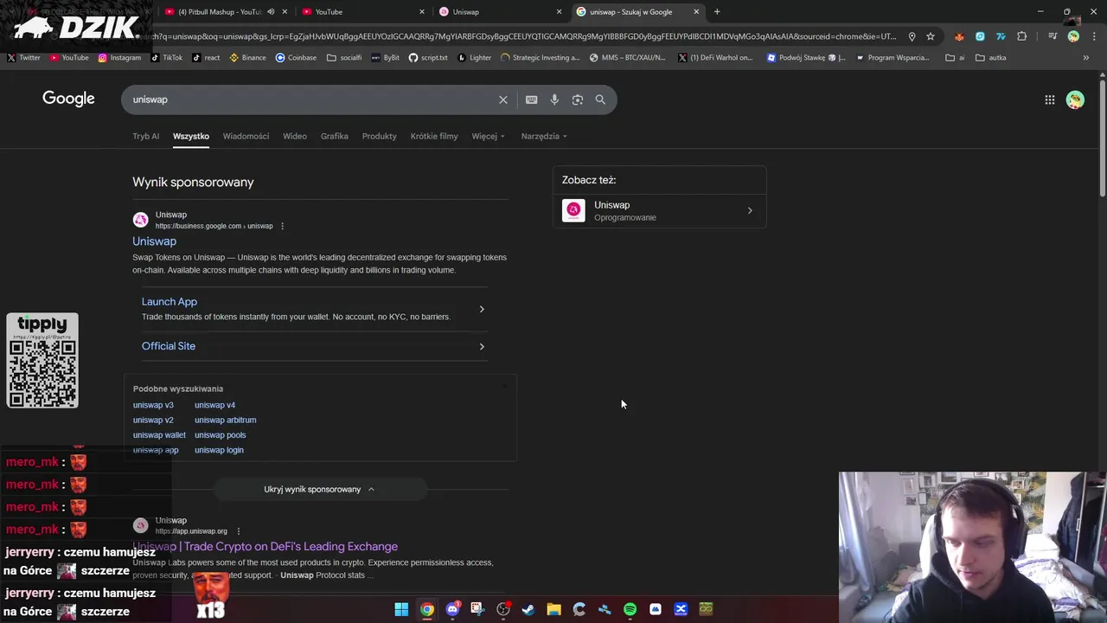1107x623 pixels.
Task: Search by image with the camera lens icon
Action: click(x=578, y=100)
